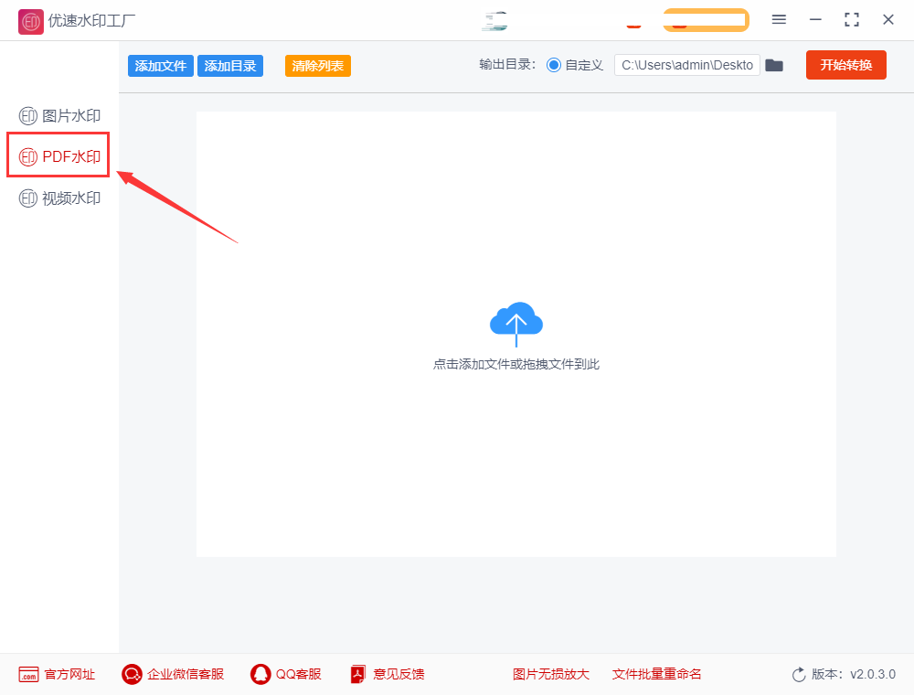Click the 官方网址 .com icon

(x=28, y=675)
